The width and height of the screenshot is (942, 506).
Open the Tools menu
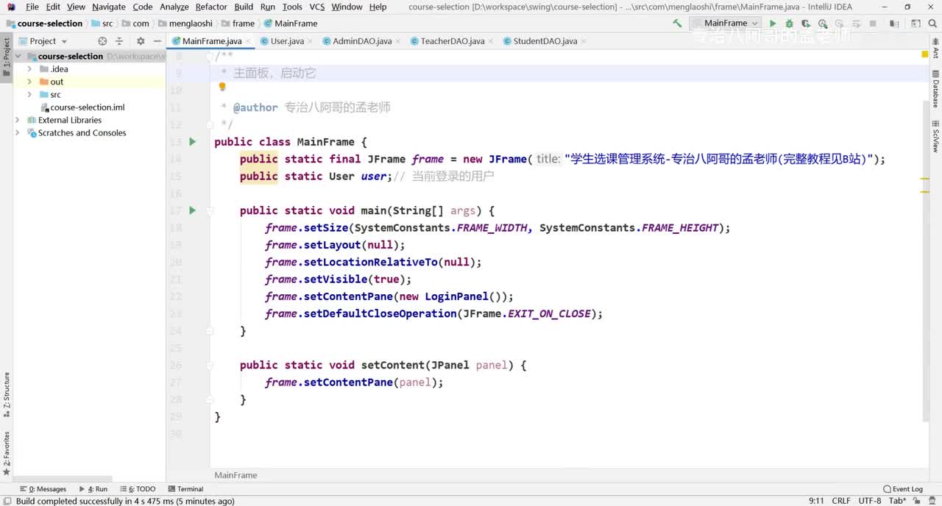tap(292, 7)
